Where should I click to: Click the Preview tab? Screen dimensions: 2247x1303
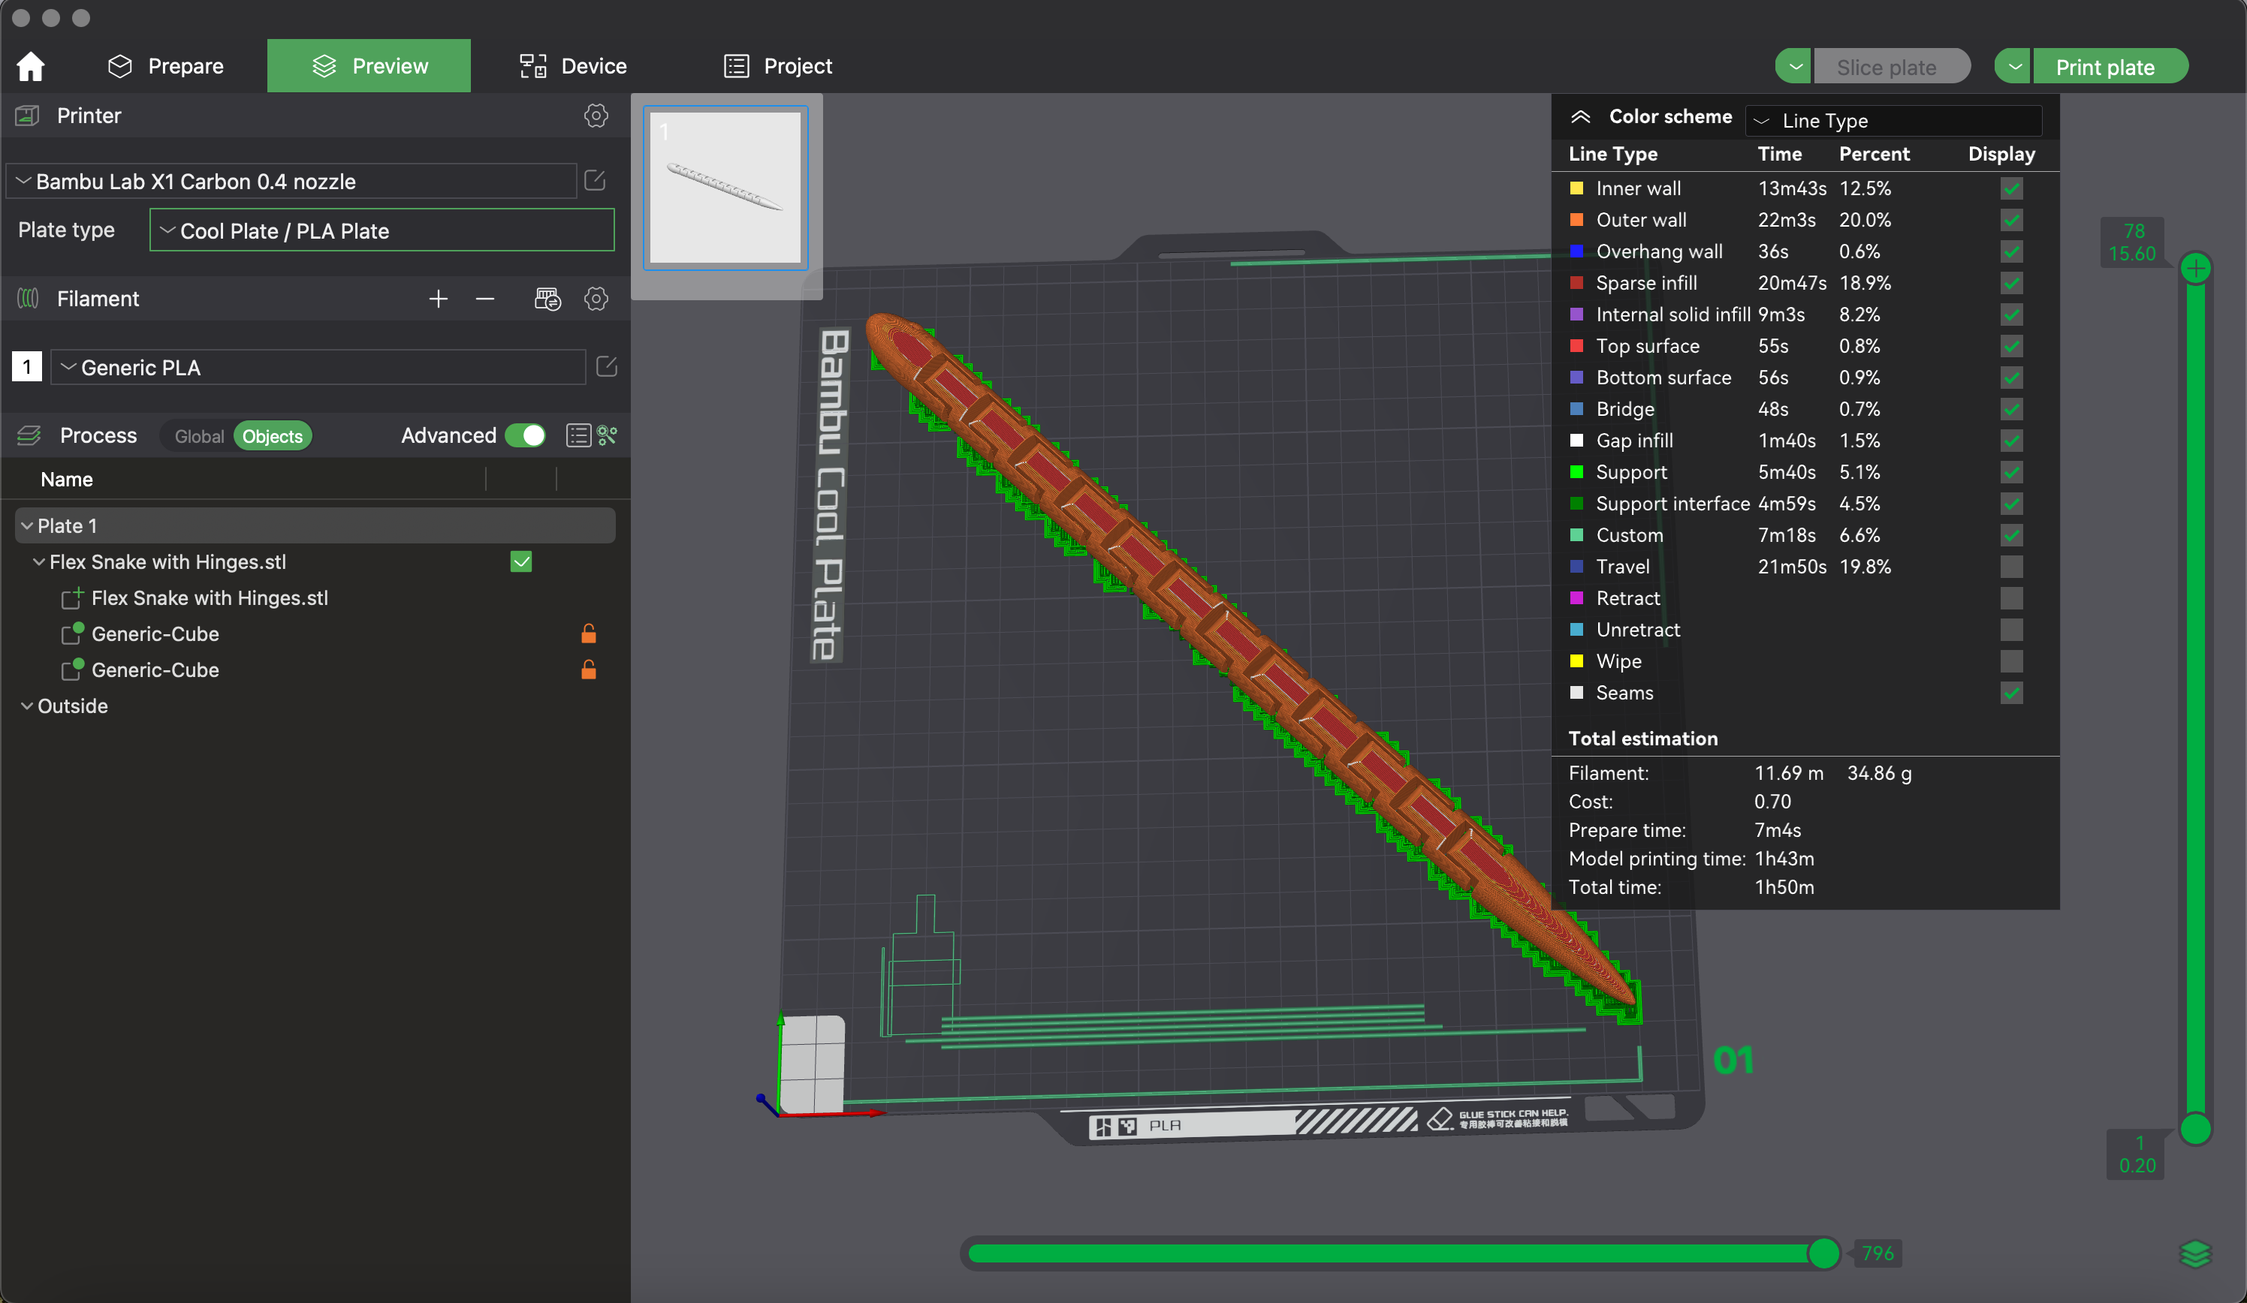pyautogui.click(x=369, y=65)
